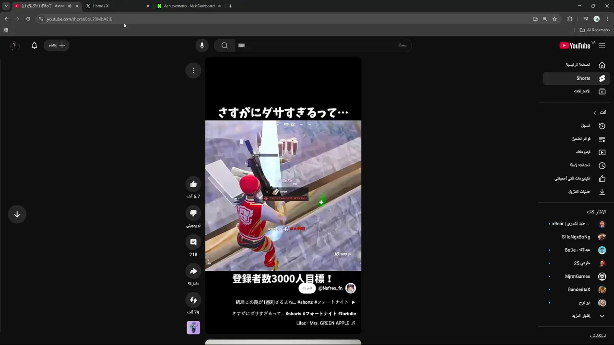Click the Chrome profile avatar
Screen dimensions: 614x345
point(597,19)
